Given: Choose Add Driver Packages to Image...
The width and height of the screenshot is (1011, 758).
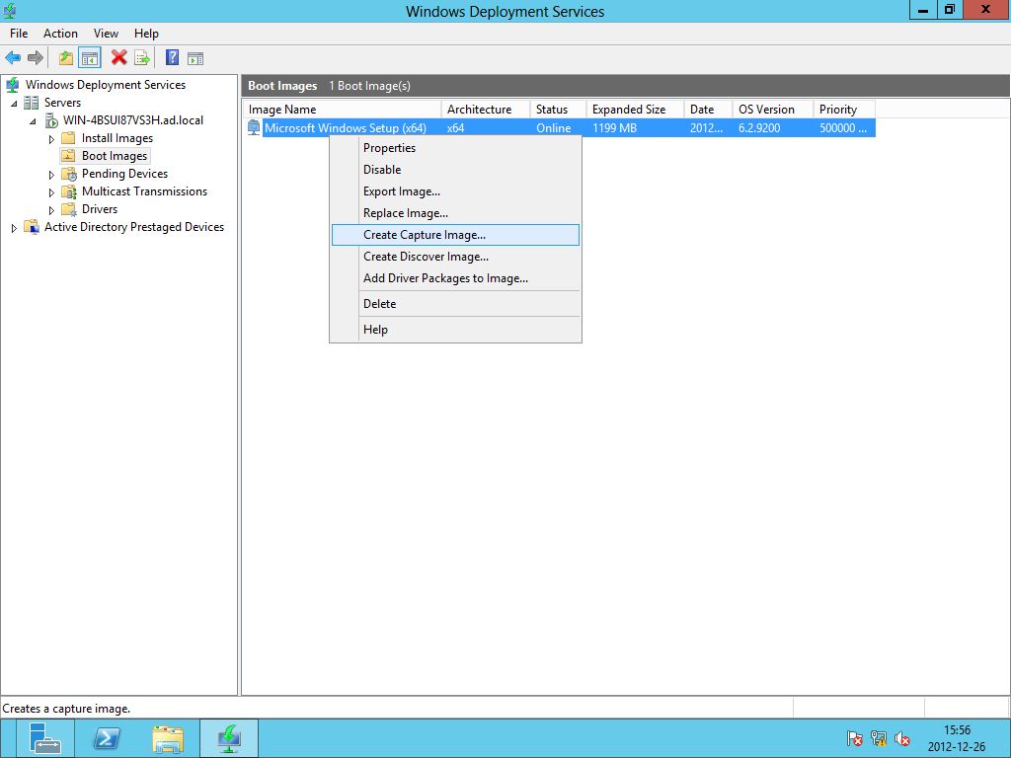Looking at the screenshot, I should 455,278.
